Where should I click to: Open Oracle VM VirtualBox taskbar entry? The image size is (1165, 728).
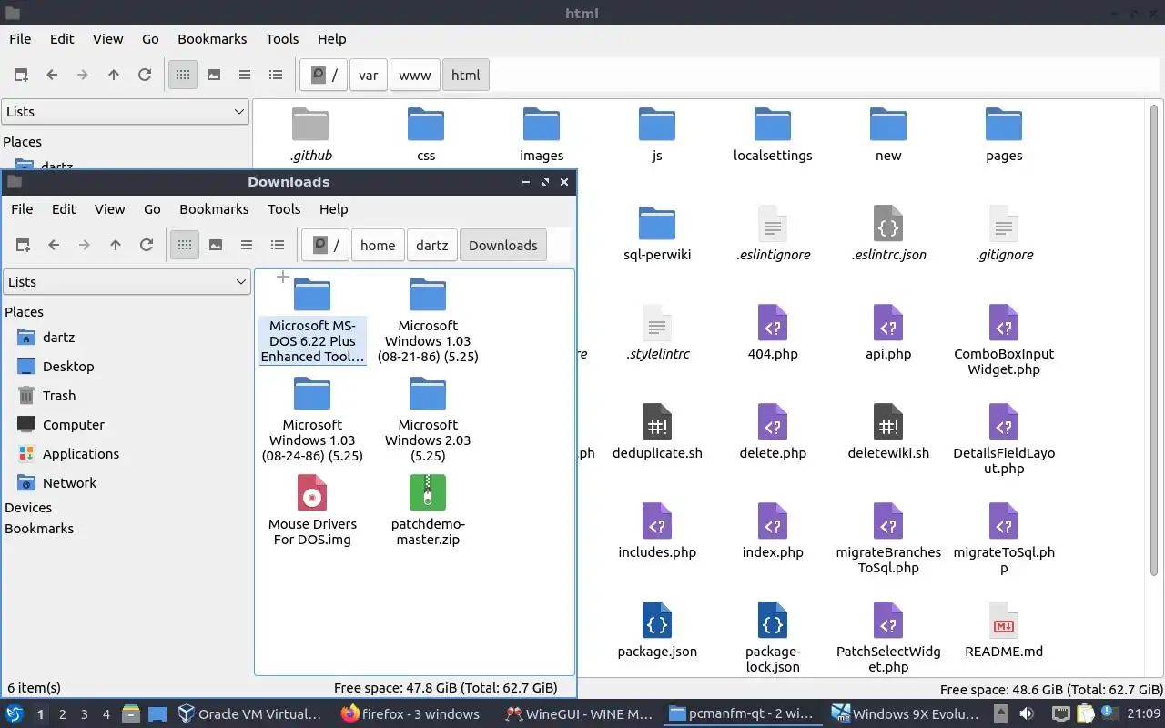[x=250, y=713]
